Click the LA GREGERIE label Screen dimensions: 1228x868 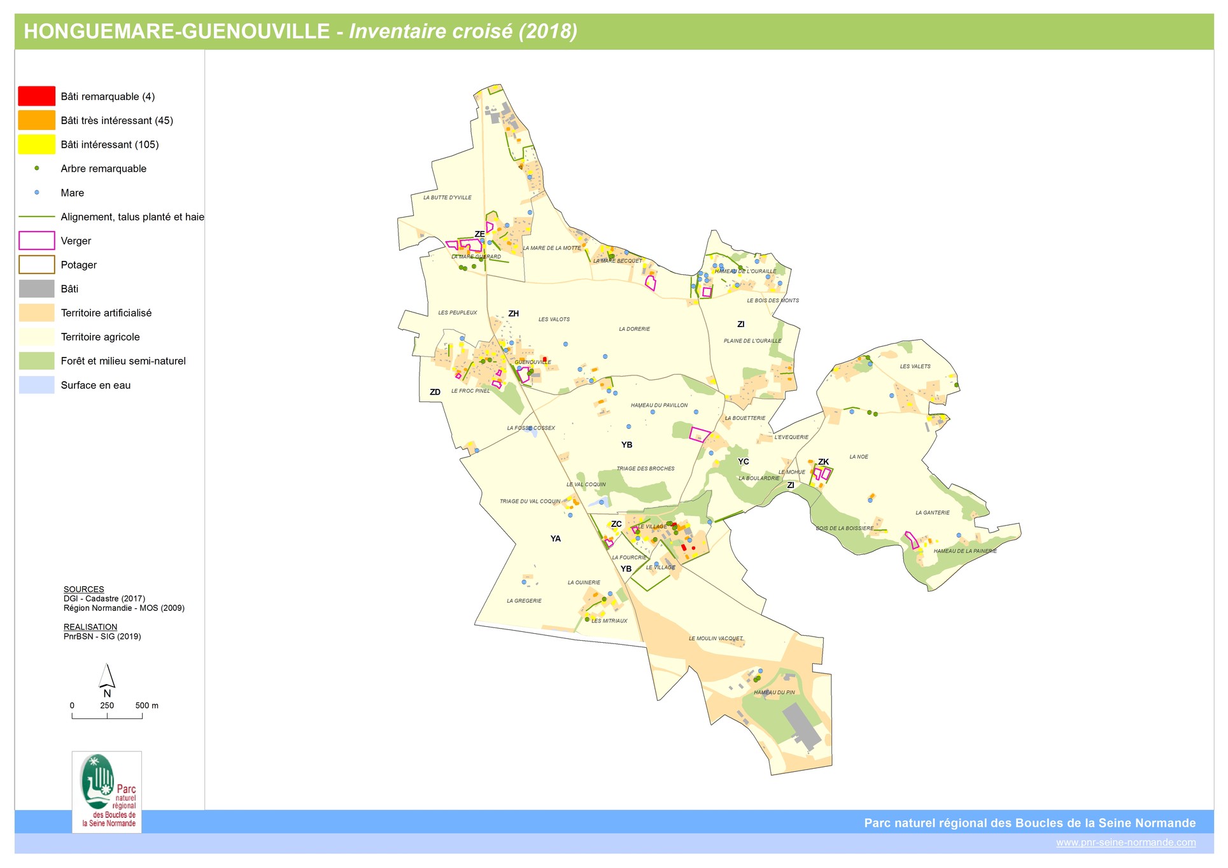[525, 601]
